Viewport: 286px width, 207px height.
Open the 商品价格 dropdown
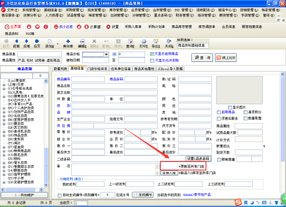point(106,54)
